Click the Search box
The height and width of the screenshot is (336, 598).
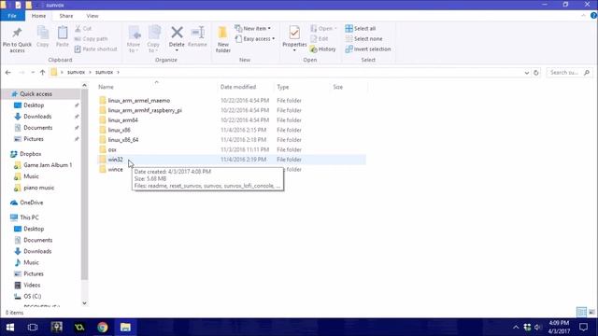569,73
